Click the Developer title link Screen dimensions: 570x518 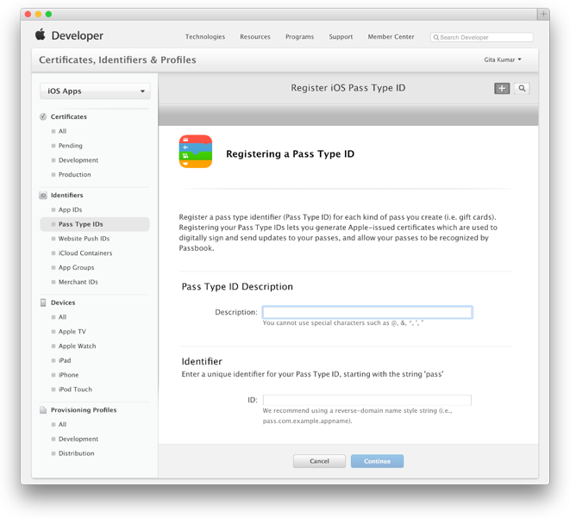tap(77, 35)
